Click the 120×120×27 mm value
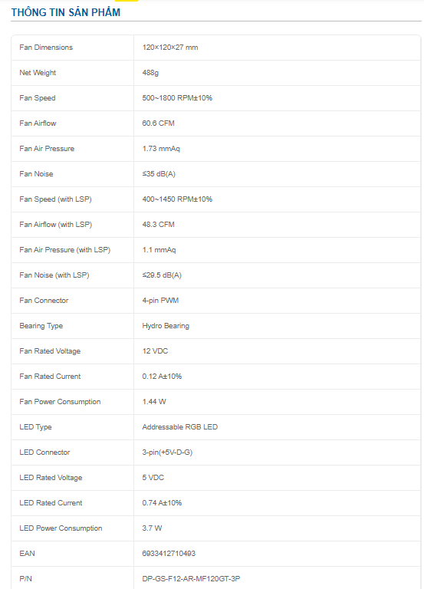 point(169,48)
